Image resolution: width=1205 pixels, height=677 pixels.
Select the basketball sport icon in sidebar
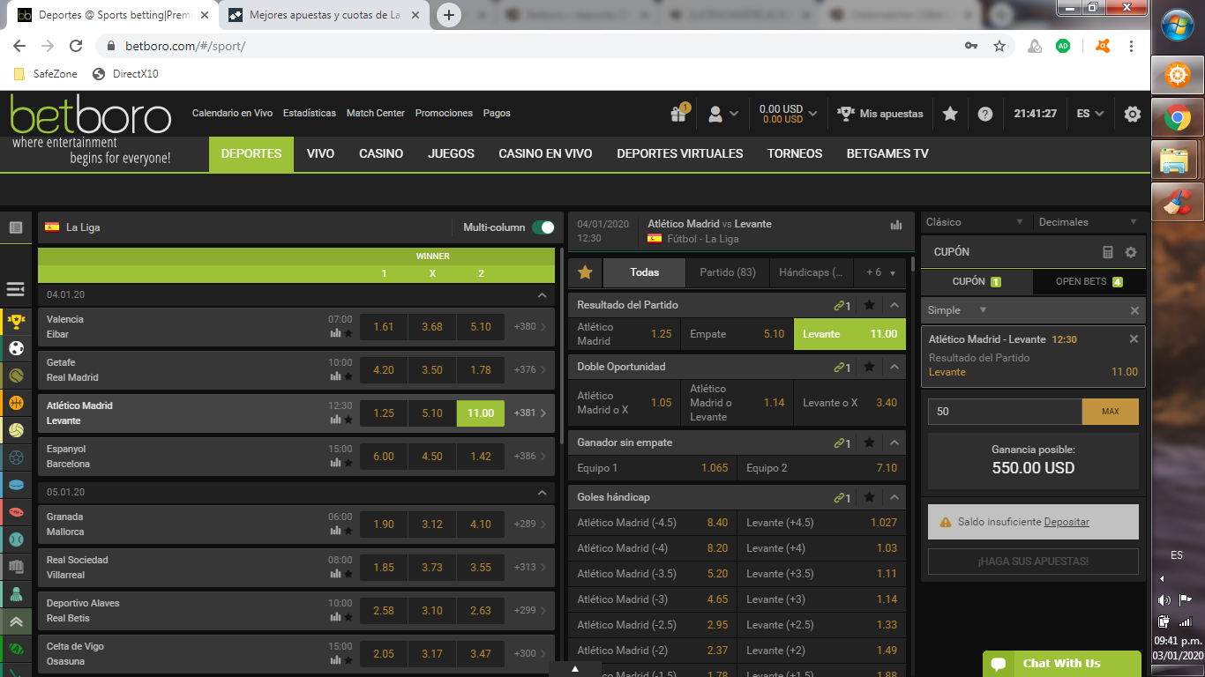click(x=16, y=403)
